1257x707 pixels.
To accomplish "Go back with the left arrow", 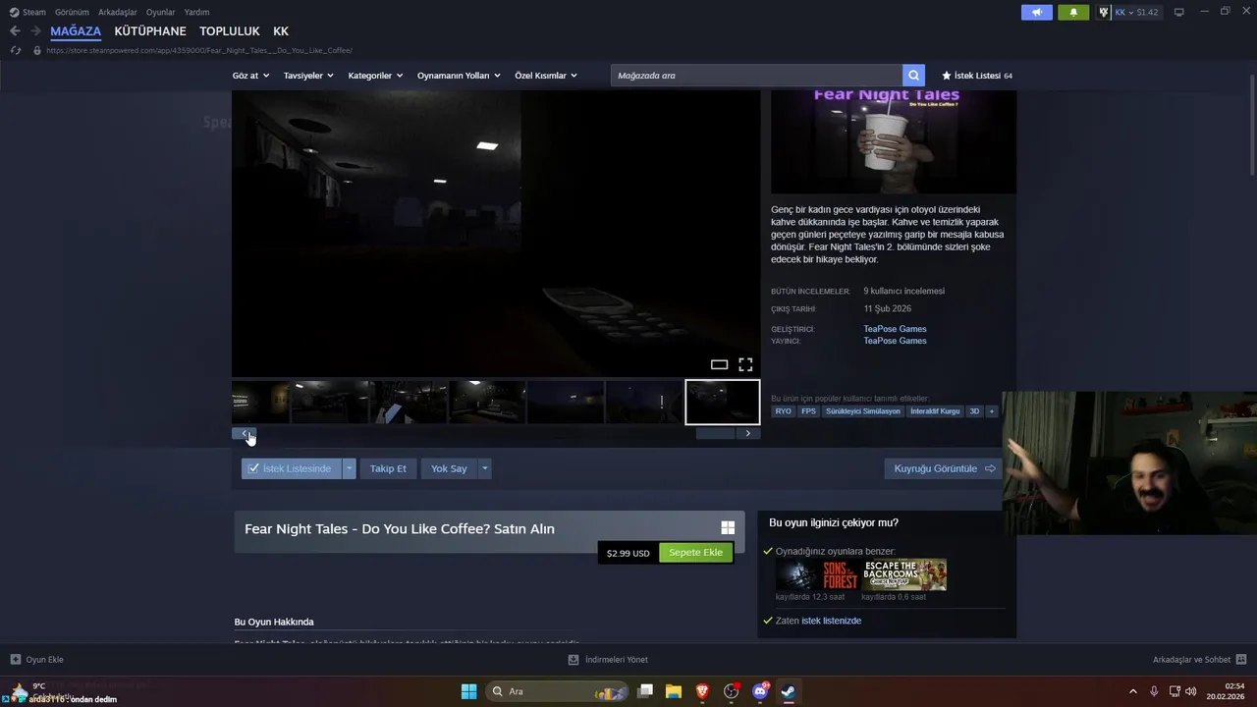I will [15, 31].
